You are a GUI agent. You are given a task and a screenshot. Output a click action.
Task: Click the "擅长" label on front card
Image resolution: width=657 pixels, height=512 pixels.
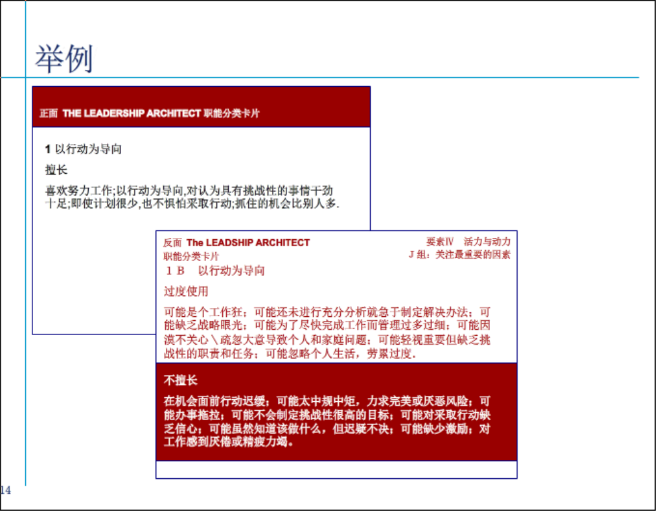click(x=56, y=170)
